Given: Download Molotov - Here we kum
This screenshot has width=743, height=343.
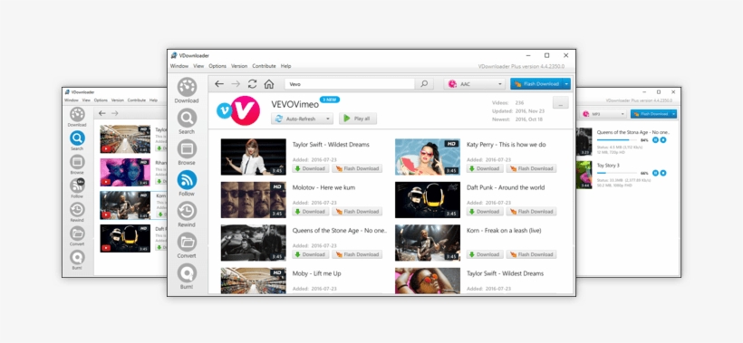Looking at the screenshot, I should click(x=311, y=212).
